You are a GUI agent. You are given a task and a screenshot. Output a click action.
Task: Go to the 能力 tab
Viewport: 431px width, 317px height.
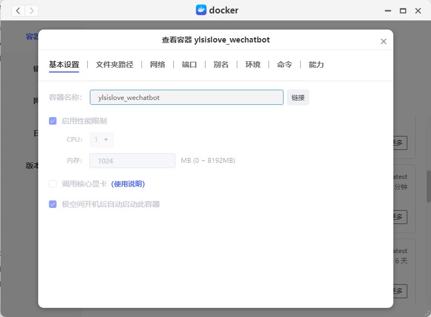316,64
